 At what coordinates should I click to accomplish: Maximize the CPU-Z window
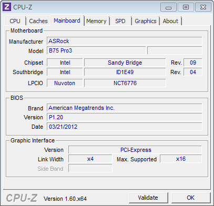186,7
